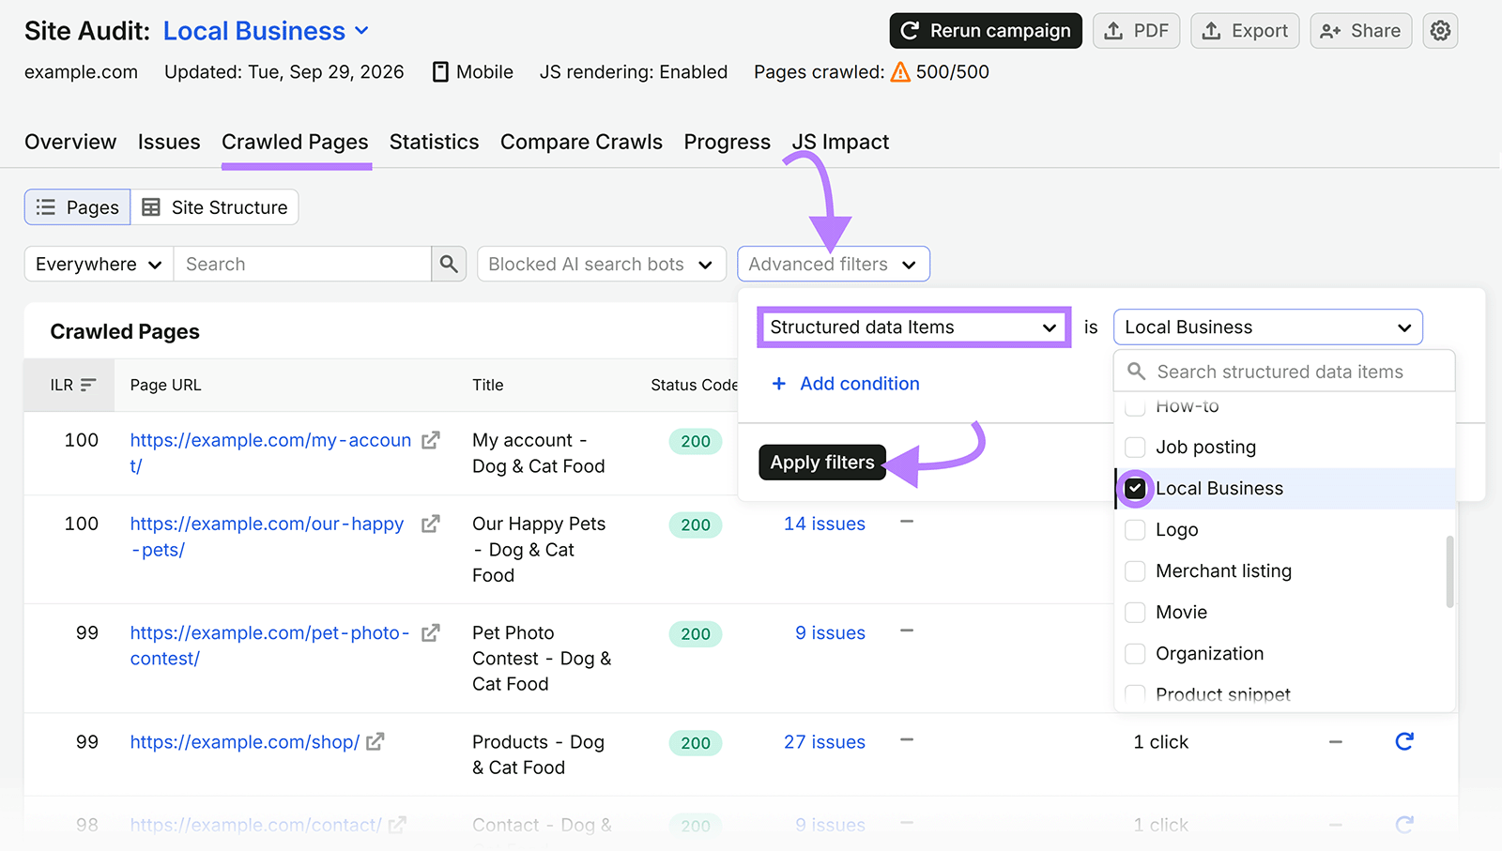1502x851 pixels.
Task: Click the Mobile device icon
Action: [x=440, y=71]
